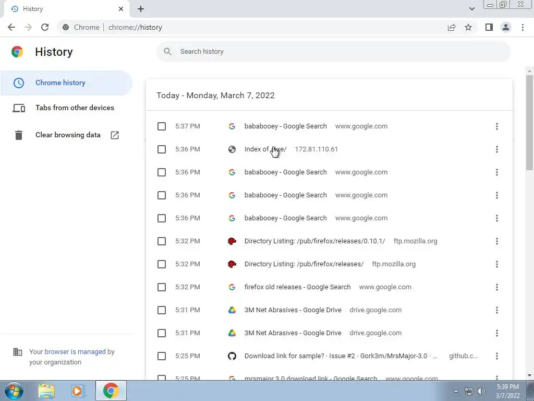The width and height of the screenshot is (534, 401).
Task: Reload the history page
Action: pos(45,27)
